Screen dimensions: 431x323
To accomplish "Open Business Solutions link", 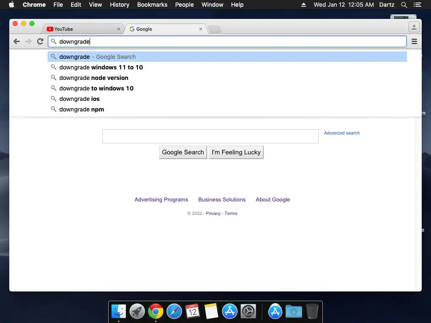I will [222, 200].
